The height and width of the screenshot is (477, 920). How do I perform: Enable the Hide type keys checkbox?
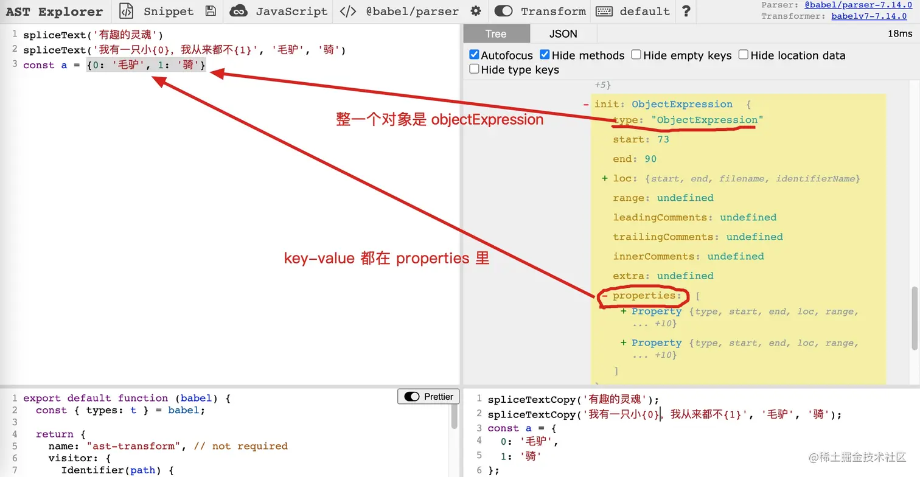475,69
